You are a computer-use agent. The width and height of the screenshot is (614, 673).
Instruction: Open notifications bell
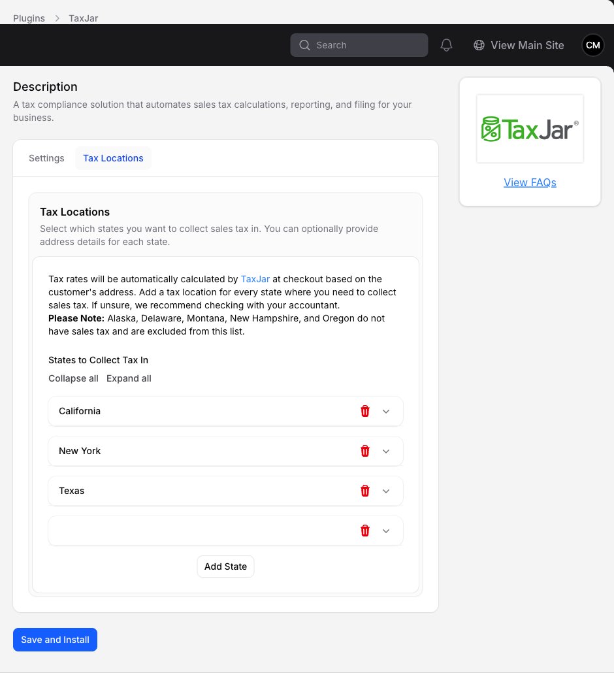point(446,45)
